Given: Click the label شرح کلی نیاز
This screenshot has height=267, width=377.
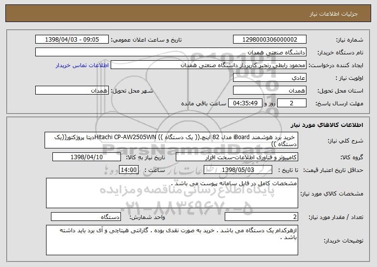Looking at the screenshot, I should coord(346,141).
